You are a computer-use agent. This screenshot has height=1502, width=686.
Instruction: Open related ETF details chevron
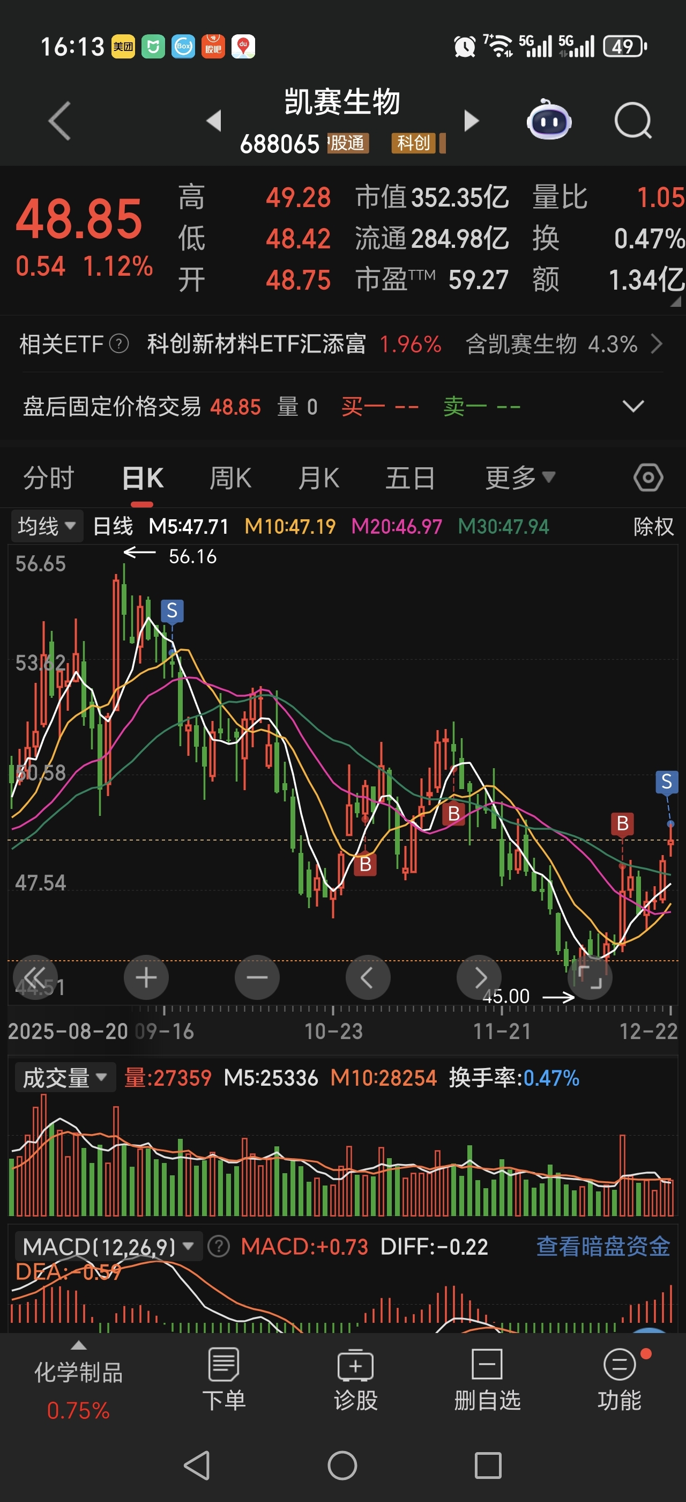click(x=657, y=344)
